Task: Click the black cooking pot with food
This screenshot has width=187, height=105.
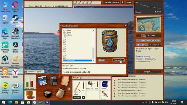Action: click(48, 92)
